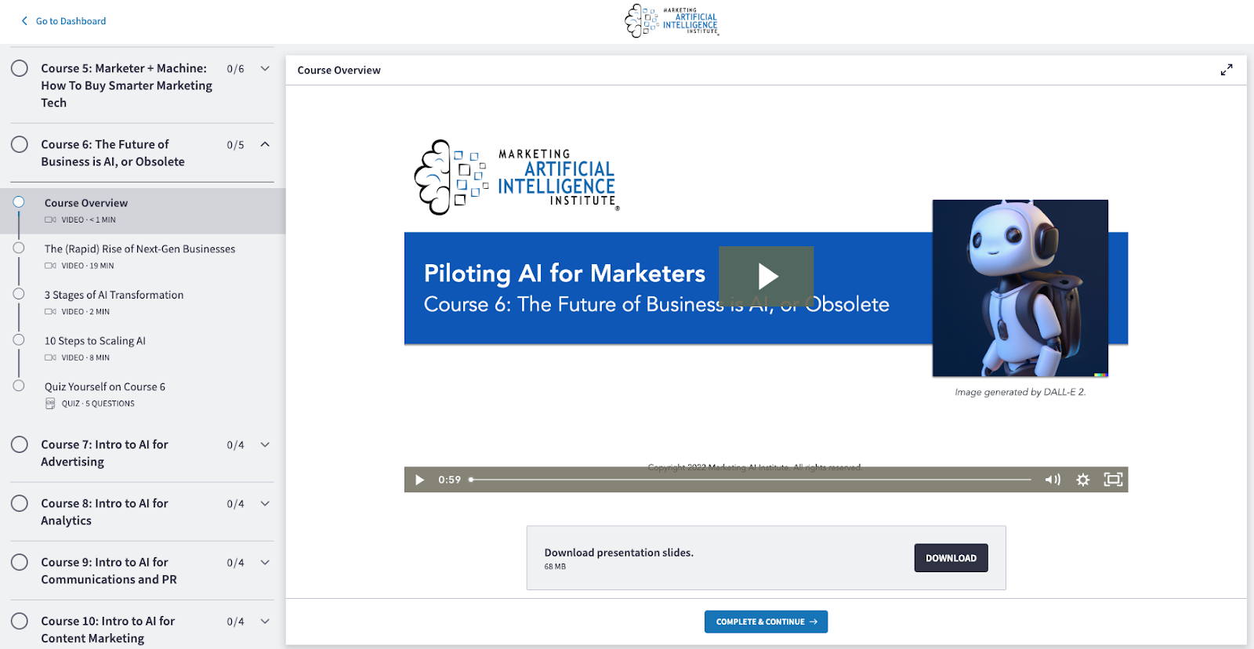The width and height of the screenshot is (1254, 649).
Task: Mute the video volume
Action: [x=1053, y=480]
